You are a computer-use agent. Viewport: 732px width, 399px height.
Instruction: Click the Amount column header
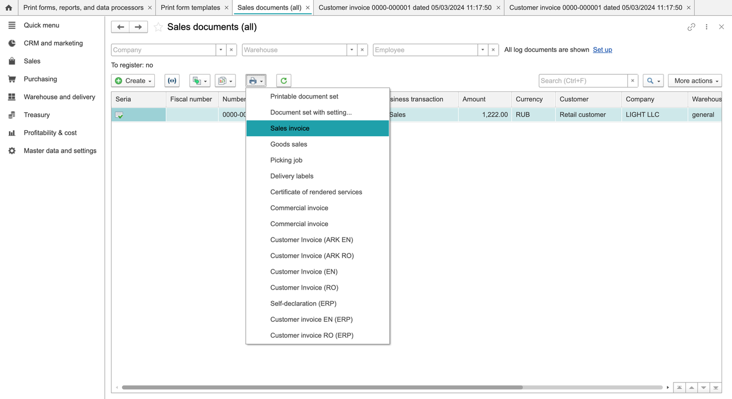[x=485, y=99]
